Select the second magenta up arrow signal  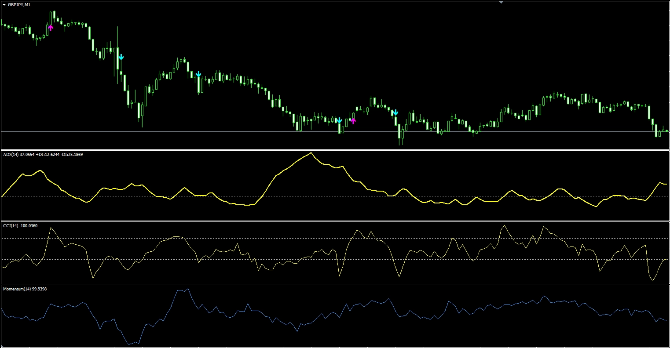(x=353, y=121)
